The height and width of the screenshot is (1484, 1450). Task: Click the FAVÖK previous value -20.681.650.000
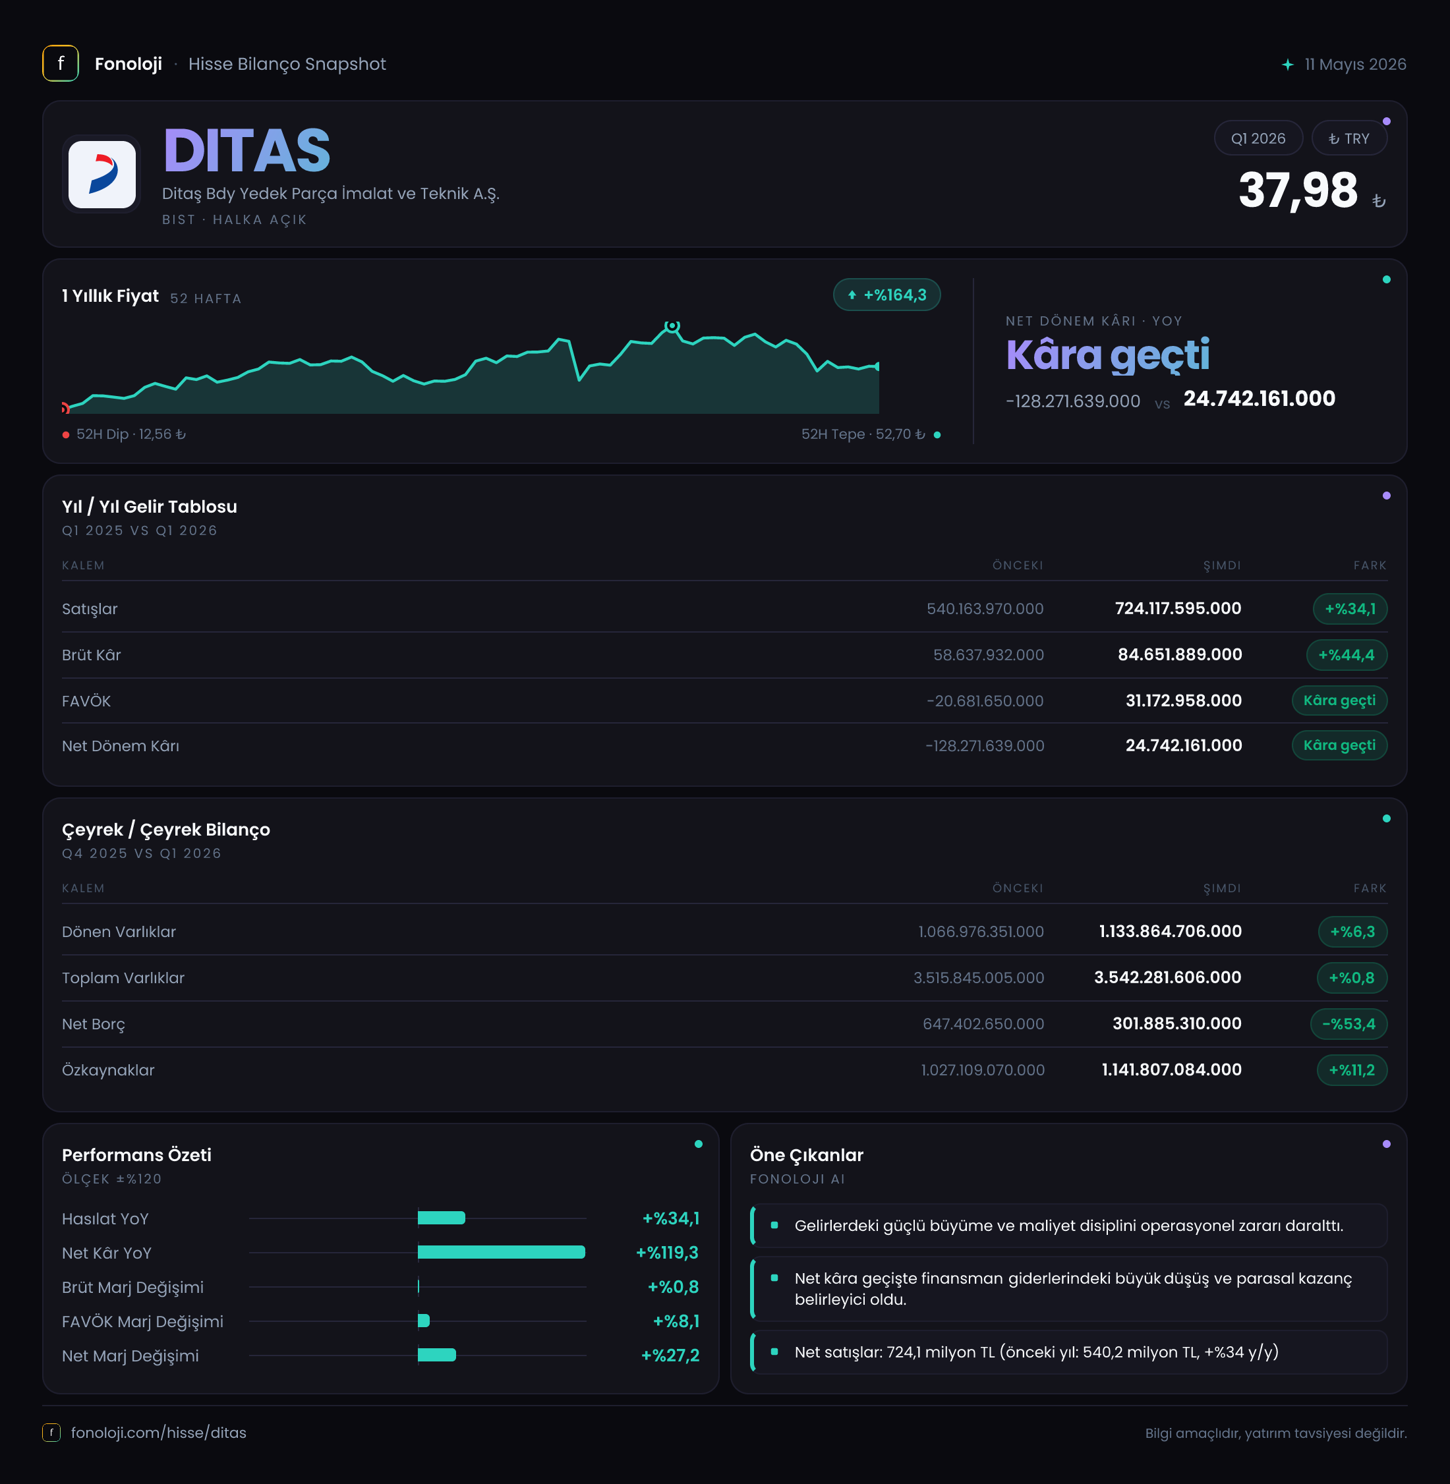pos(985,700)
